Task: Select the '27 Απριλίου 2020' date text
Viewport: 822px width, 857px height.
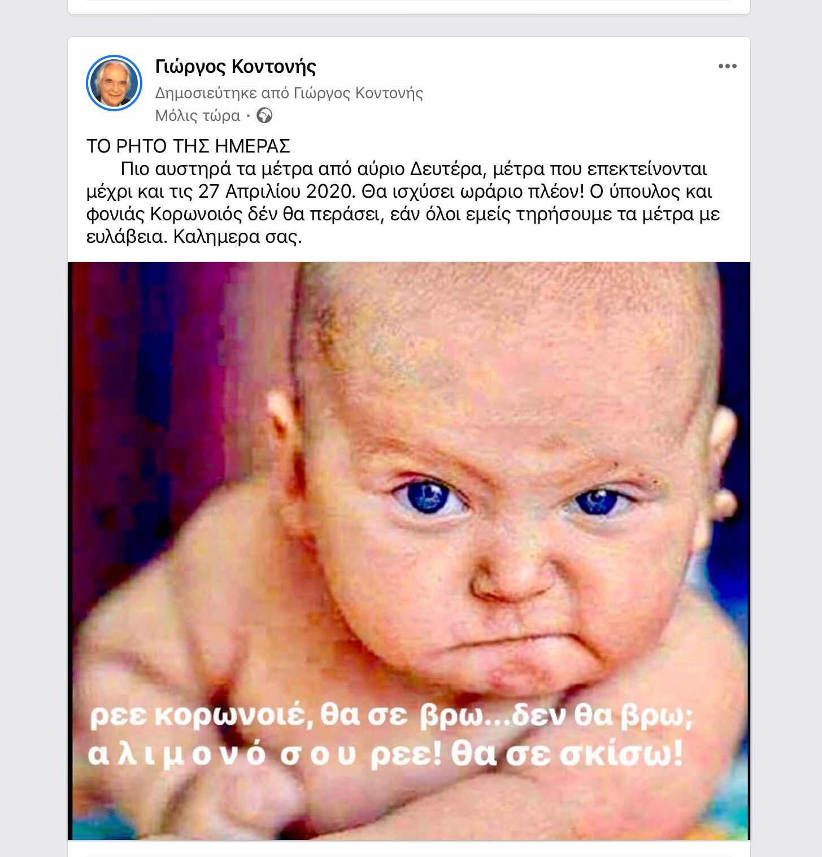Action: 275,192
